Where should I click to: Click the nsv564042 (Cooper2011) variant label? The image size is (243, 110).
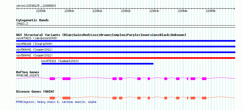pyautogui.click(x=34, y=55)
